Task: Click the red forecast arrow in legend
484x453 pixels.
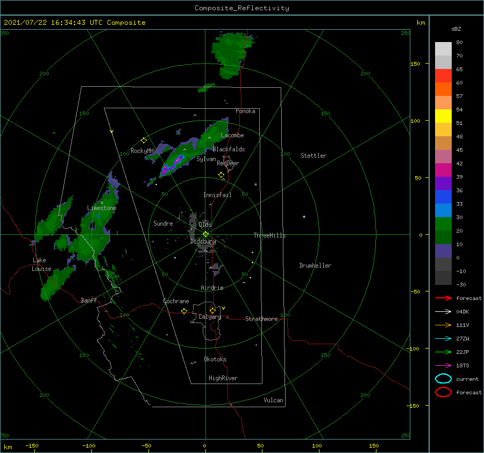Action: point(443,298)
